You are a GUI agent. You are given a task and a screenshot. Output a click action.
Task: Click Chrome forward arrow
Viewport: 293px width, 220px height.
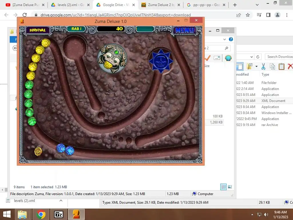click(15, 15)
